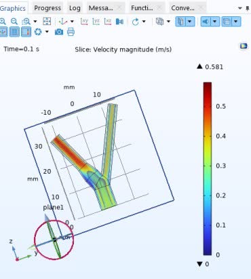Toggle the grid display button
The width and height of the screenshot is (251, 279).
point(14,32)
